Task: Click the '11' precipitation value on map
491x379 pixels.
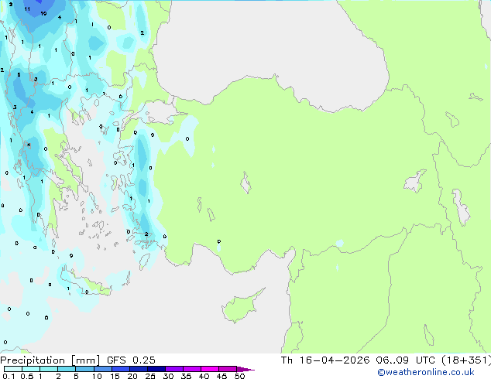Action: coord(27,9)
